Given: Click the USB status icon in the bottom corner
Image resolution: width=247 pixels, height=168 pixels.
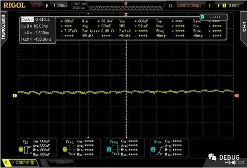Looking at the screenshot, I should [228, 162].
